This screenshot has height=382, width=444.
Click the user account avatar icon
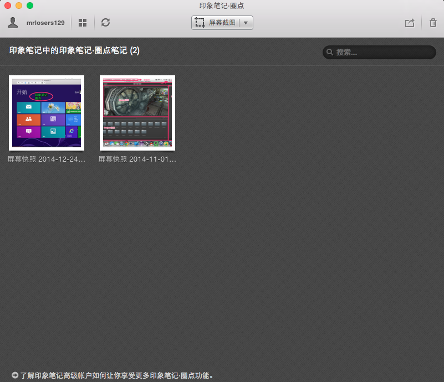tap(13, 23)
